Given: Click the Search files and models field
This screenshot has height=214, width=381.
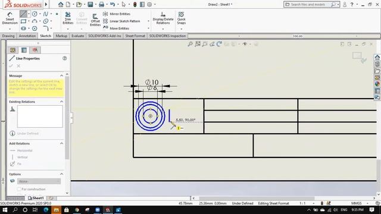Looking at the screenshot, I should click(308, 4).
